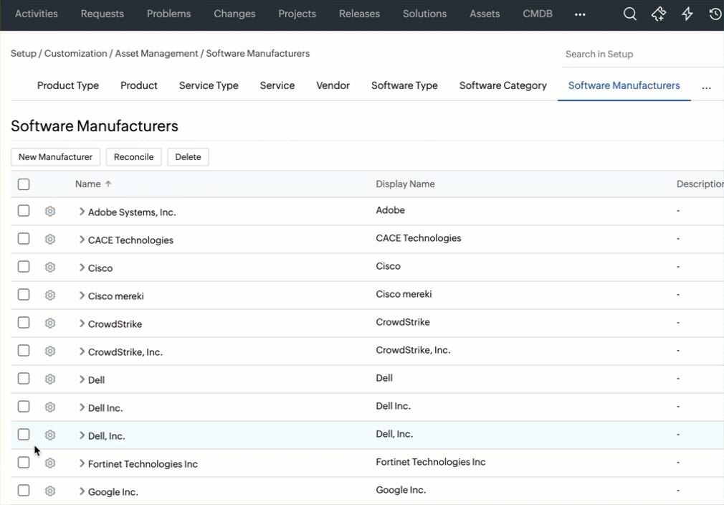Switch to the Software Category tab

click(x=502, y=85)
